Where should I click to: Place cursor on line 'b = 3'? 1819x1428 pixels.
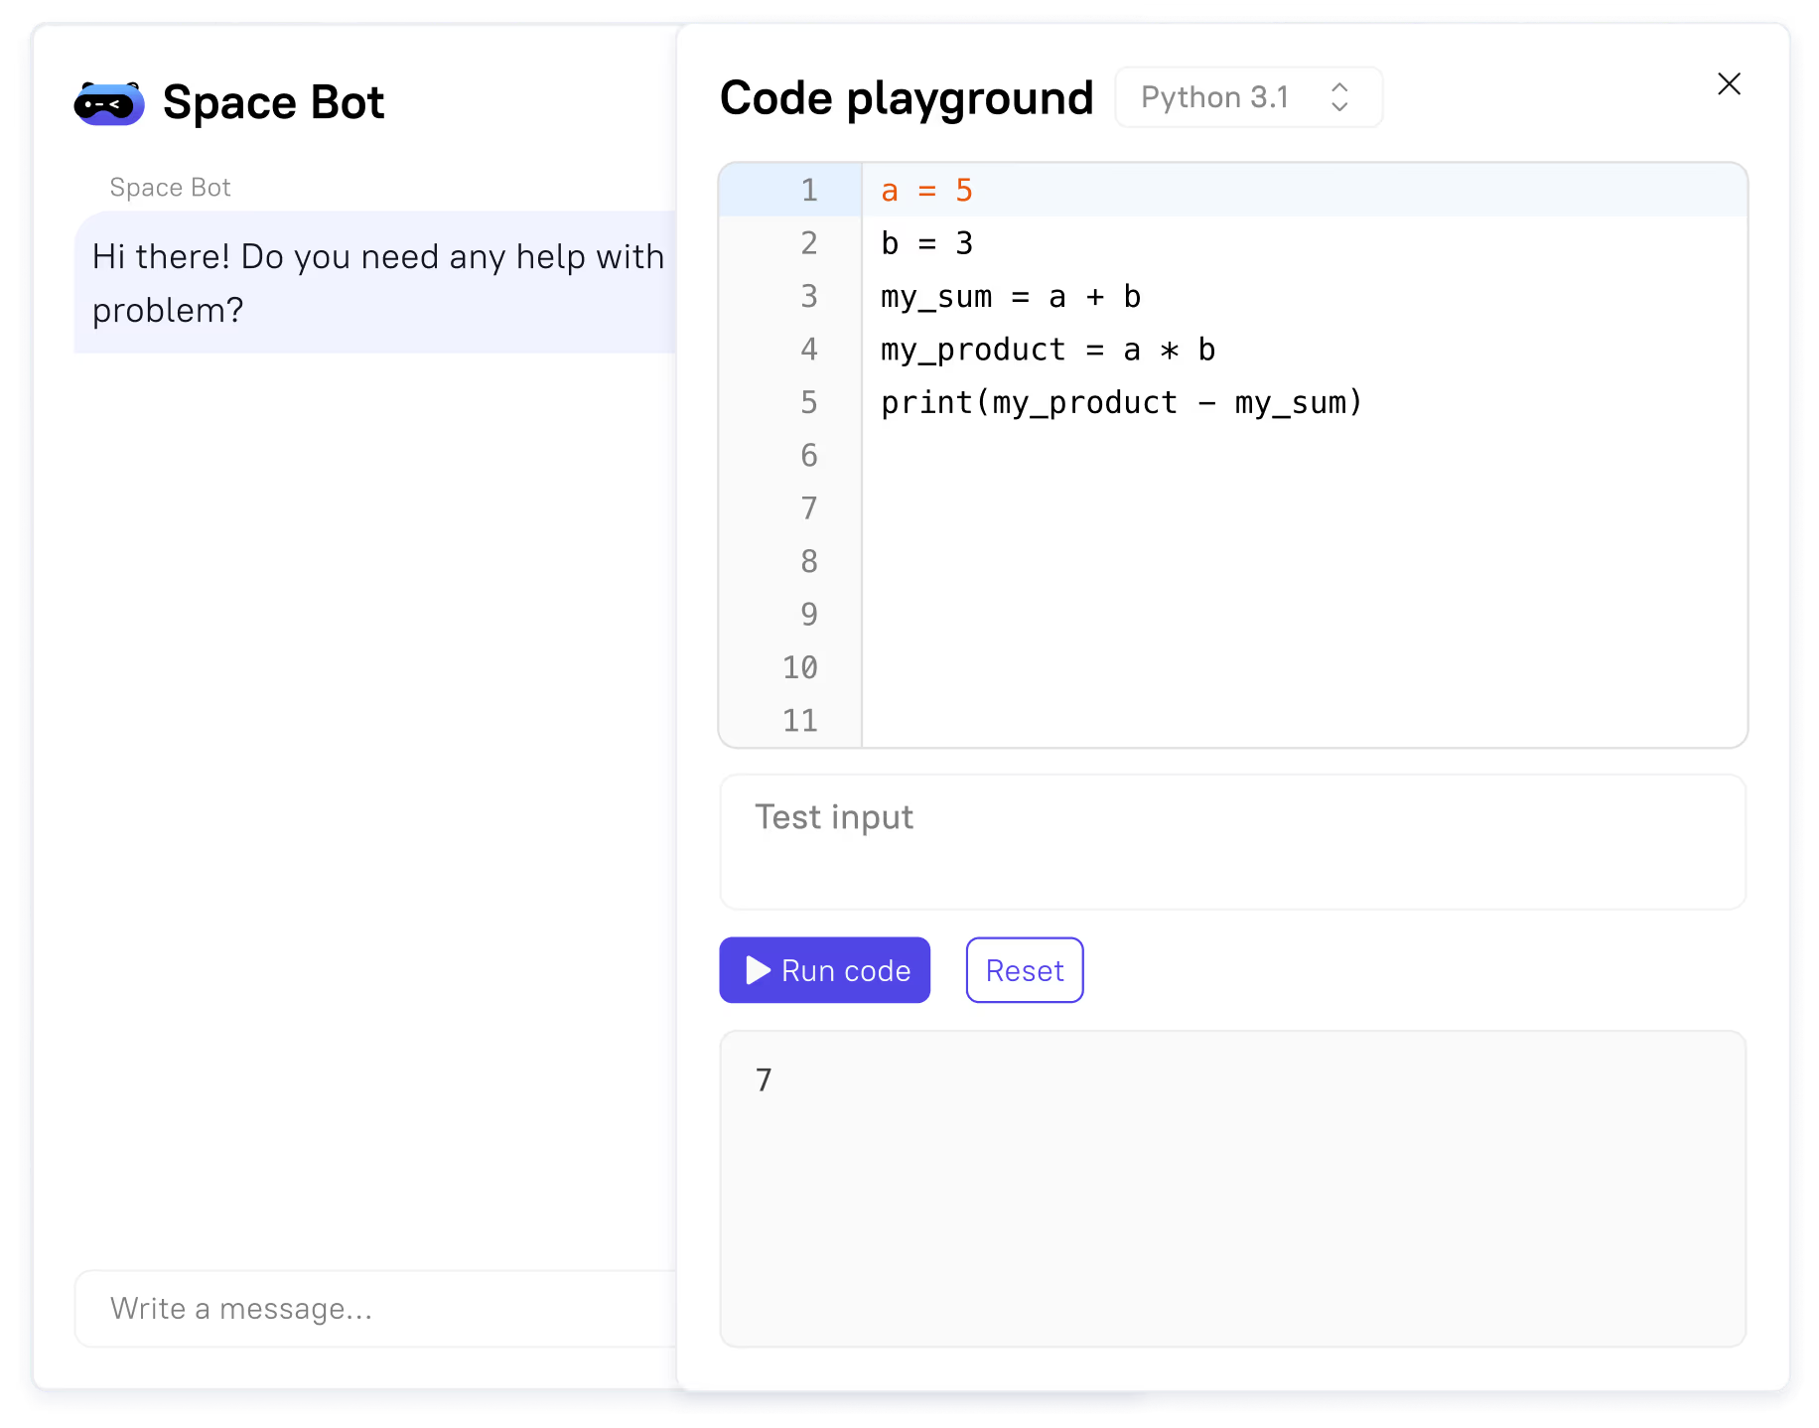pyautogui.click(x=926, y=243)
